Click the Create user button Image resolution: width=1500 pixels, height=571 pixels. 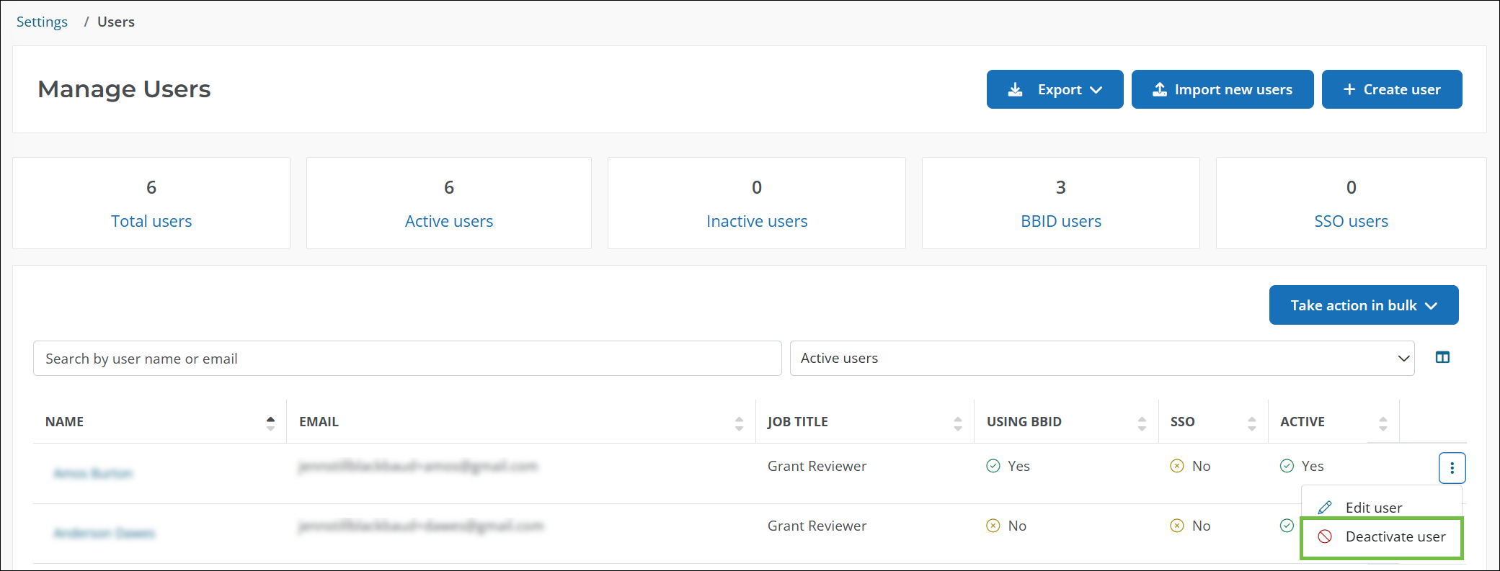1391,89
